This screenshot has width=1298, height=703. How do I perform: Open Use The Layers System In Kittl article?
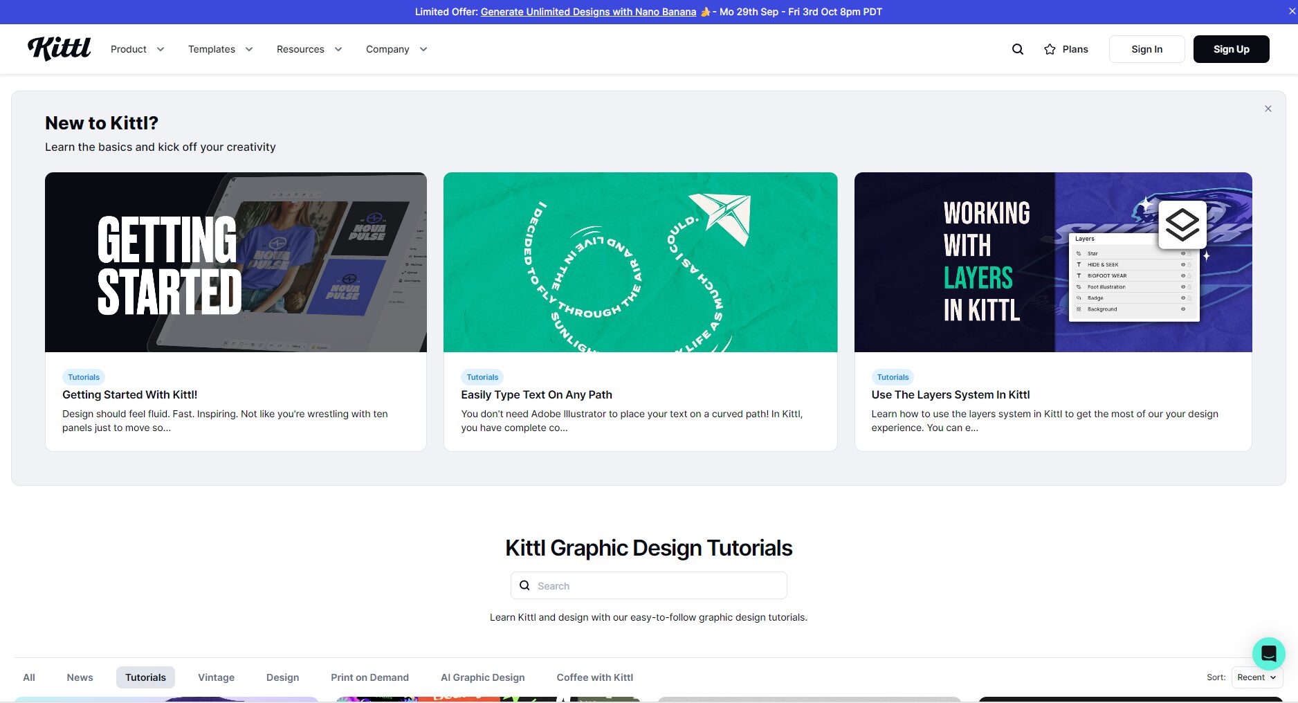(950, 394)
